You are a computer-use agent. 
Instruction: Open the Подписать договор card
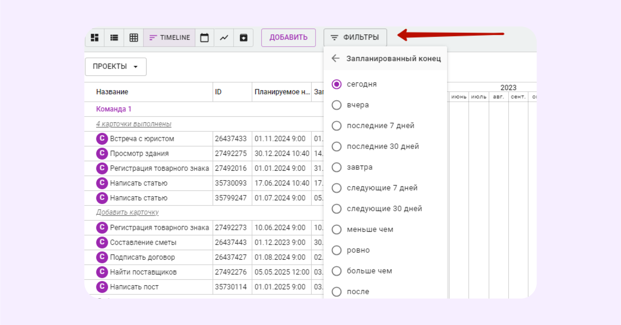tap(142, 258)
